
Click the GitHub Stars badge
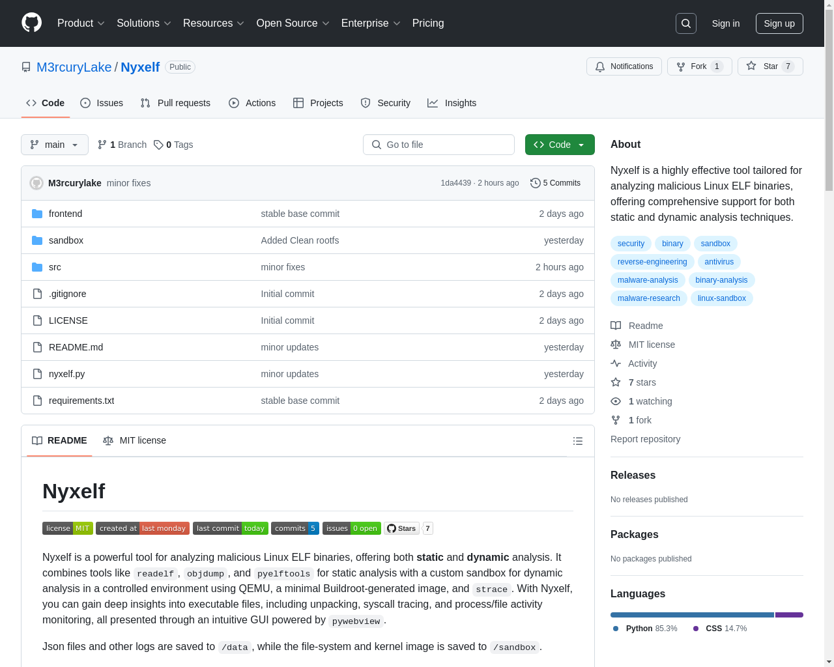pyautogui.click(x=401, y=528)
